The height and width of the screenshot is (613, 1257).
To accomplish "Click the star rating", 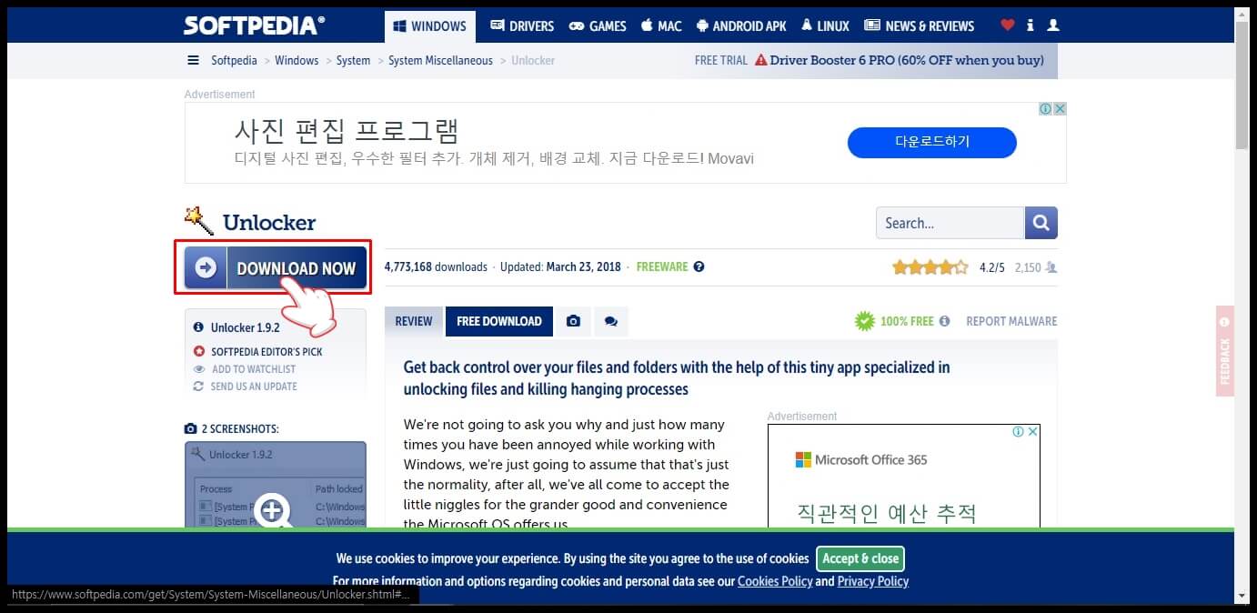I will (930, 267).
